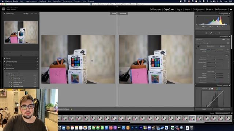This screenshot has width=234, height=131.
Task: Expand the Снимки экрана panel
Action: coord(4,61)
